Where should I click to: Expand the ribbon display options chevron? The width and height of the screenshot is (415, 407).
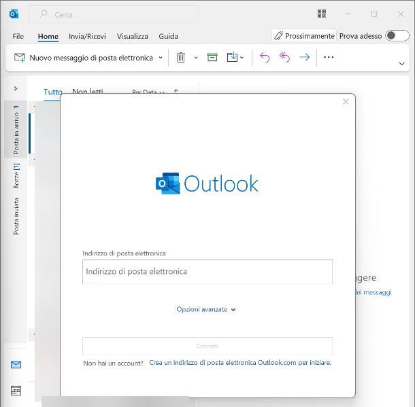401,64
